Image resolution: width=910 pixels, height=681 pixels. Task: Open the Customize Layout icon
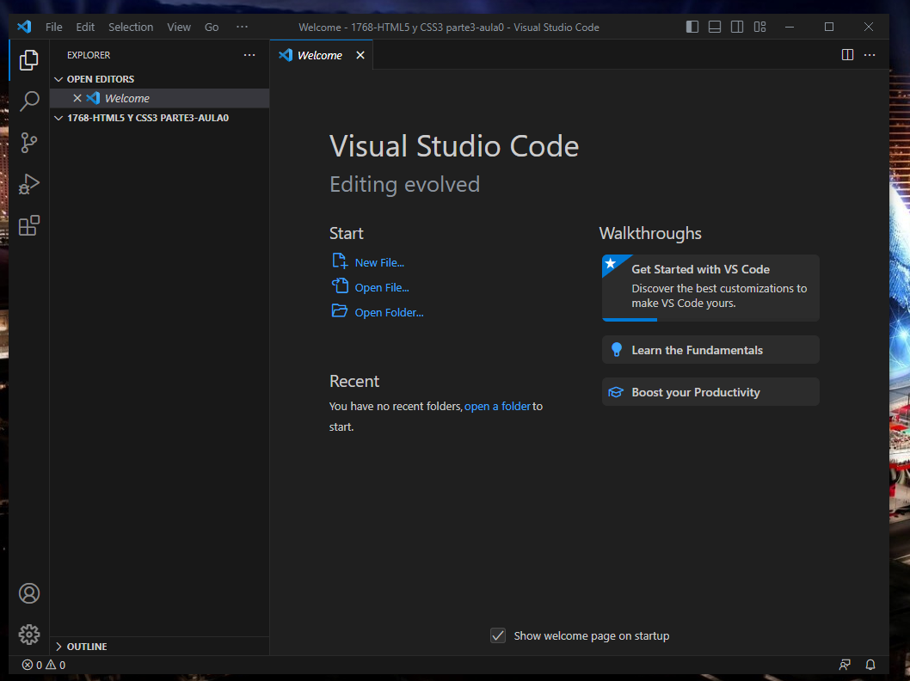tap(759, 27)
